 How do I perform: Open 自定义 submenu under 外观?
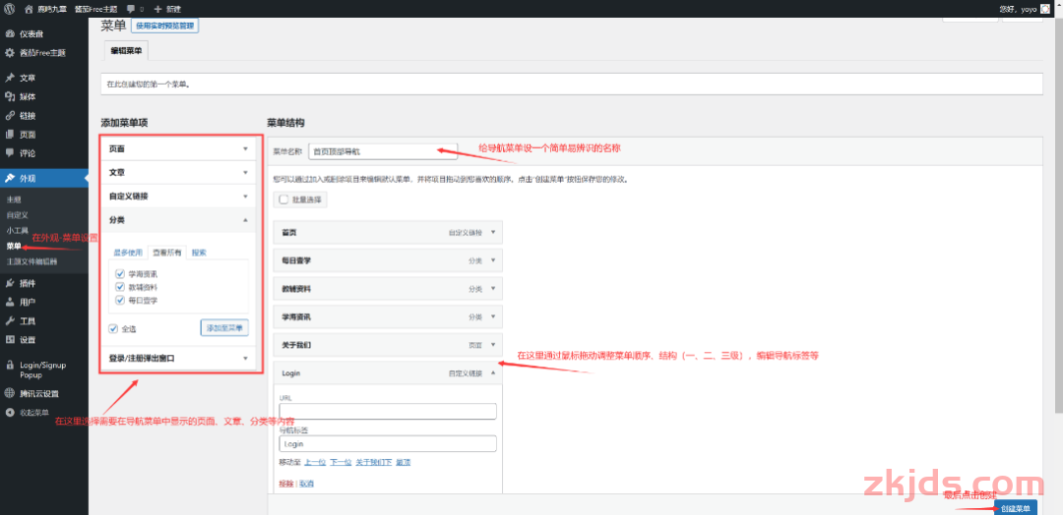point(17,215)
